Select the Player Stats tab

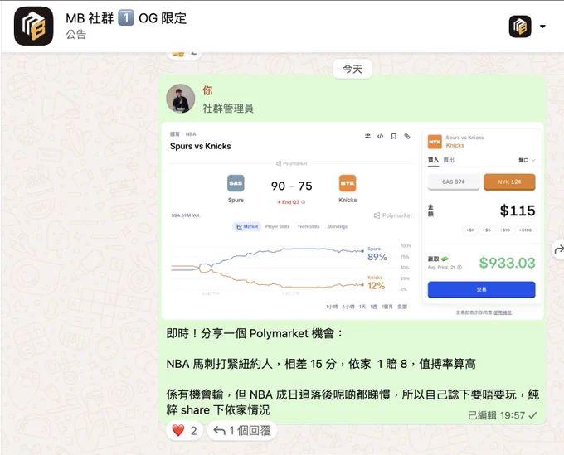coord(277,226)
